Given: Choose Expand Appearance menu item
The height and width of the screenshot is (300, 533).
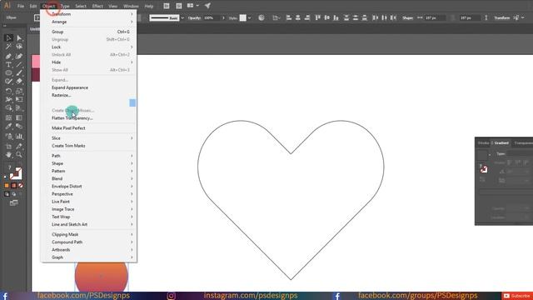Looking at the screenshot, I should click(89, 87).
